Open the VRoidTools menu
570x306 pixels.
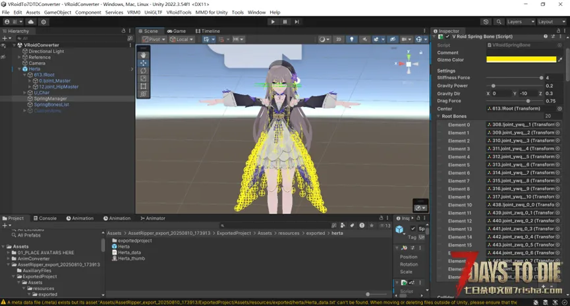click(179, 13)
